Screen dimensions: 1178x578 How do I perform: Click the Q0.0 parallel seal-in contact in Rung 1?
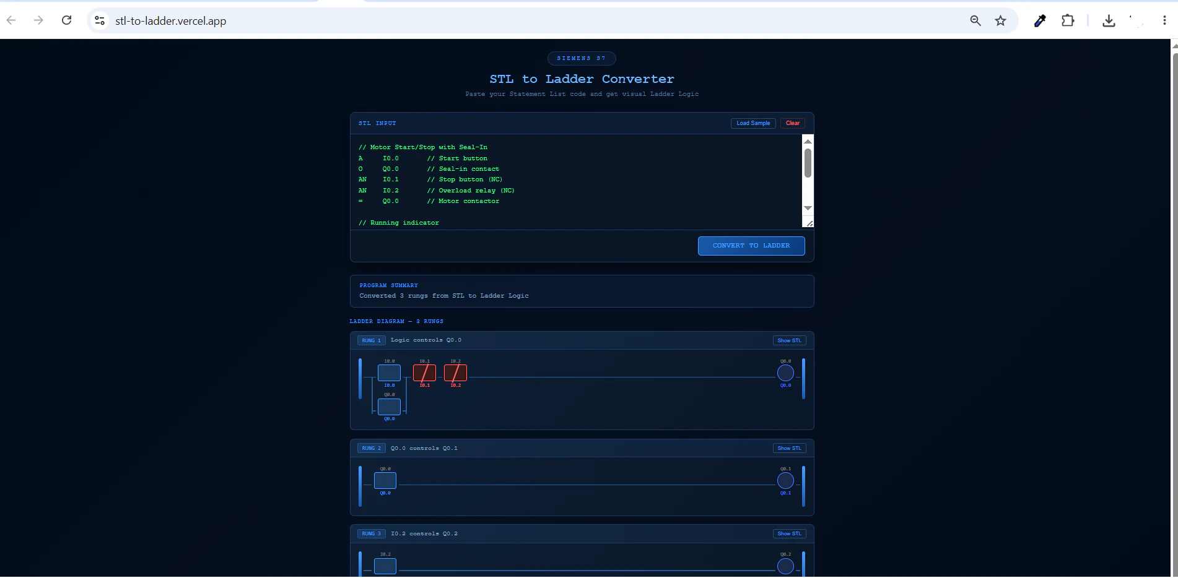pyautogui.click(x=389, y=407)
